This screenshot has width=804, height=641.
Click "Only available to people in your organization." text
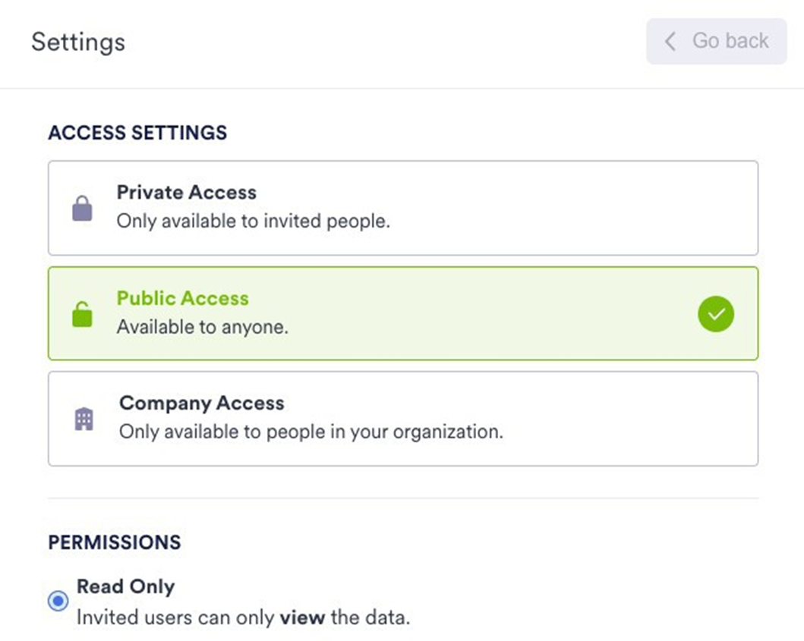point(311,432)
